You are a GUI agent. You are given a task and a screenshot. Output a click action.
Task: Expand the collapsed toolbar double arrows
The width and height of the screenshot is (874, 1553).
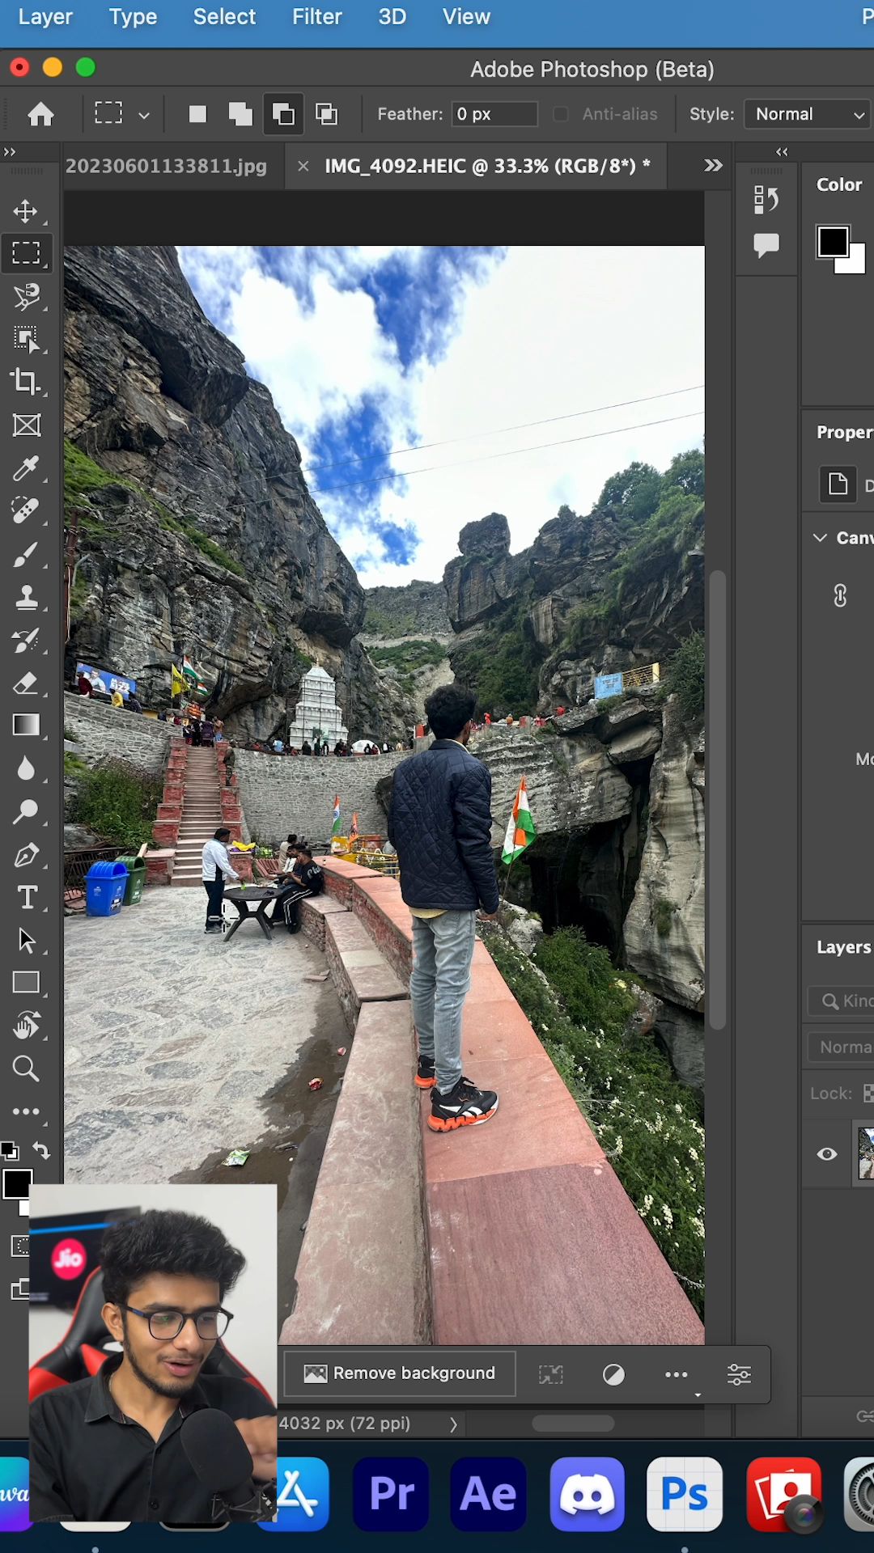coord(10,151)
